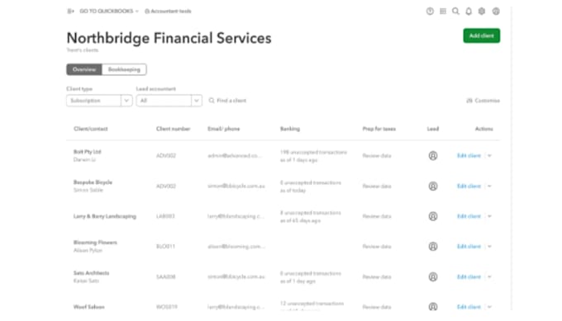562x321 pixels.
Task: Open the Go to QuickBooks menu
Action: pos(109,11)
